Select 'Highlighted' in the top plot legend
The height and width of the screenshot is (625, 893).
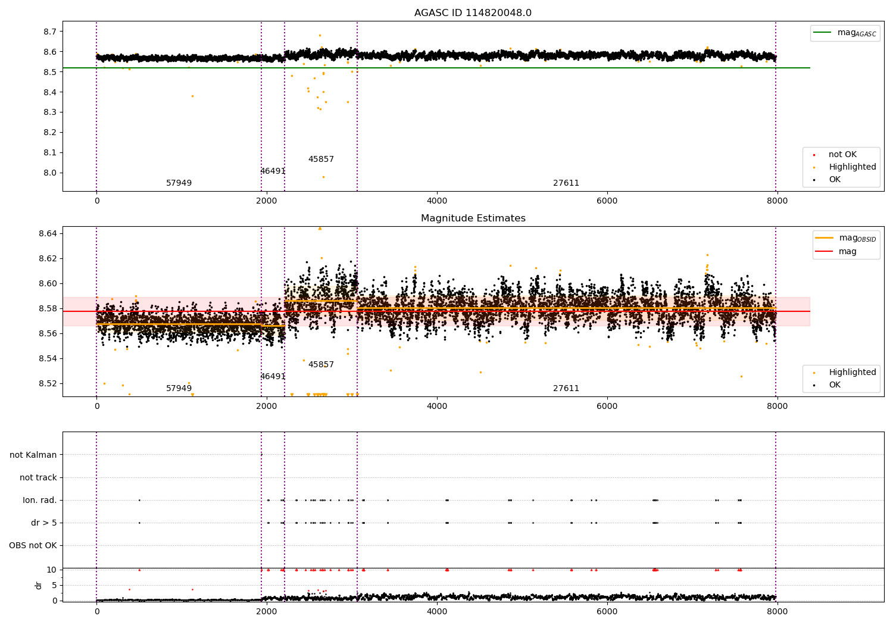853,167
